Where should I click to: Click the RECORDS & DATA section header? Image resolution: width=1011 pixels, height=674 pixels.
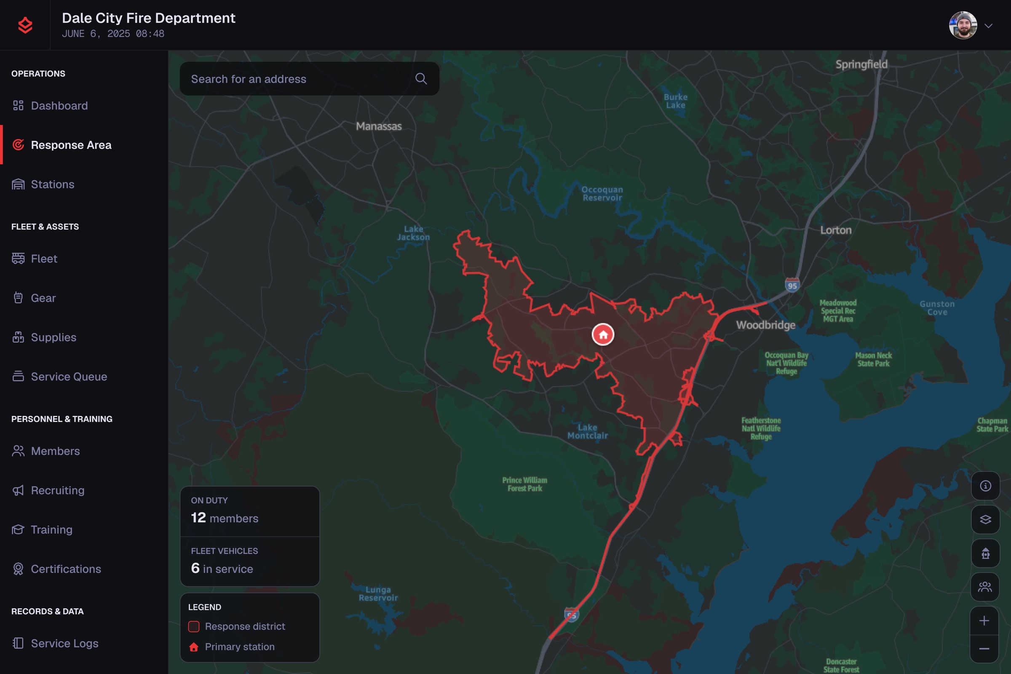(47, 612)
